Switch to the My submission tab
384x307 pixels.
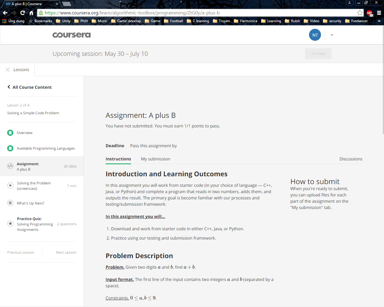[155, 159]
